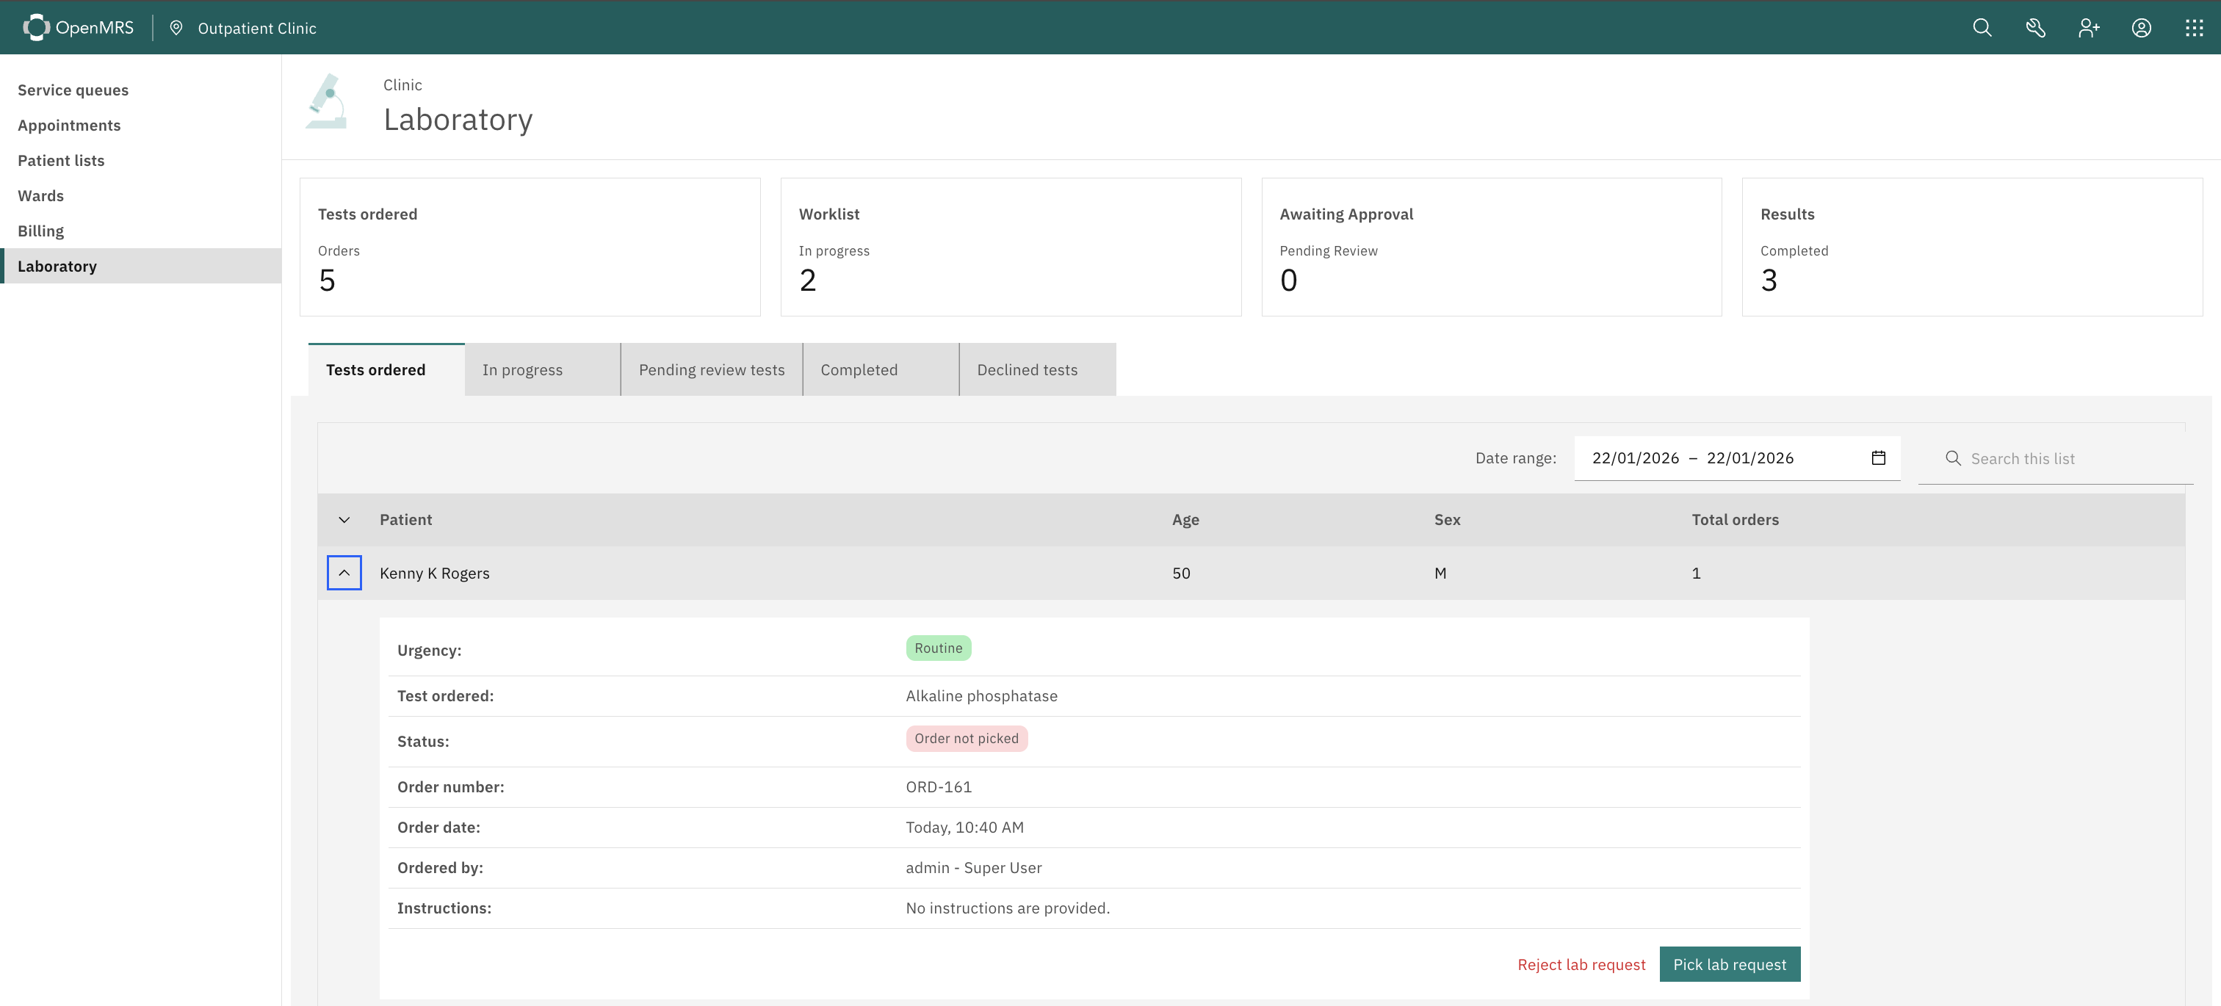Click Reject lab request

(1581, 965)
